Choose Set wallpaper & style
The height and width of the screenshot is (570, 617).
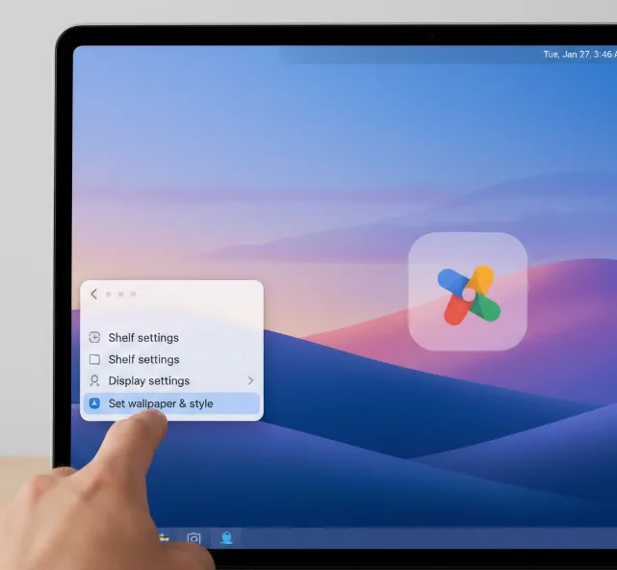[161, 403]
